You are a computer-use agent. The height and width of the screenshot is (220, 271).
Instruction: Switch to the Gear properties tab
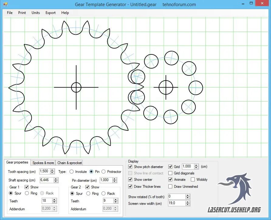point(17,163)
